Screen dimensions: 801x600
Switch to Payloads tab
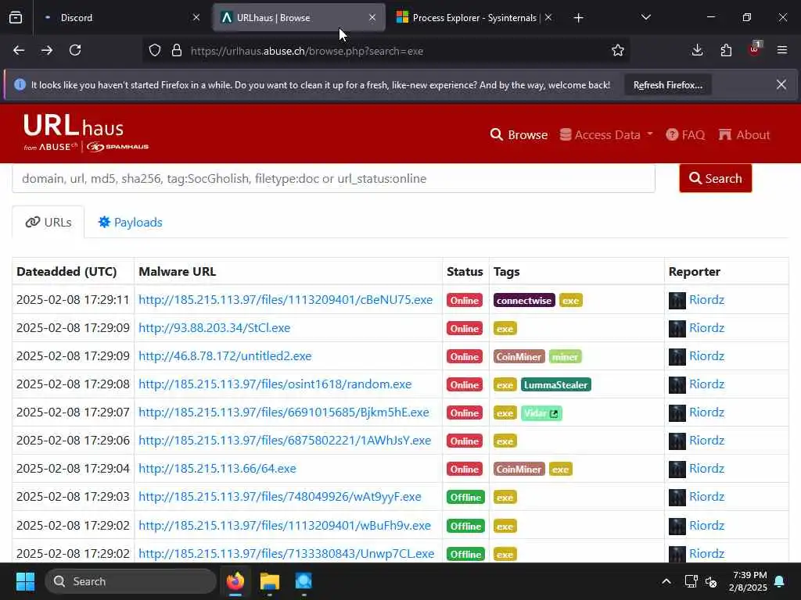pyautogui.click(x=131, y=223)
